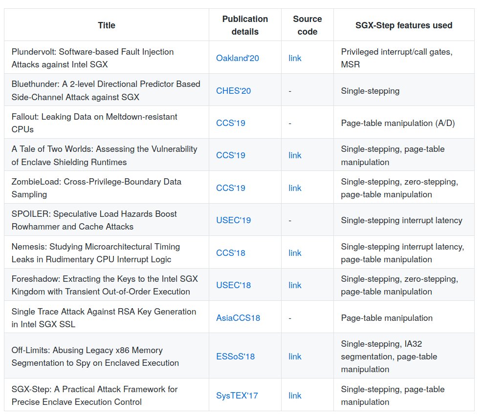
Task: Select the Single Trace Attack title text
Action: (x=104, y=318)
